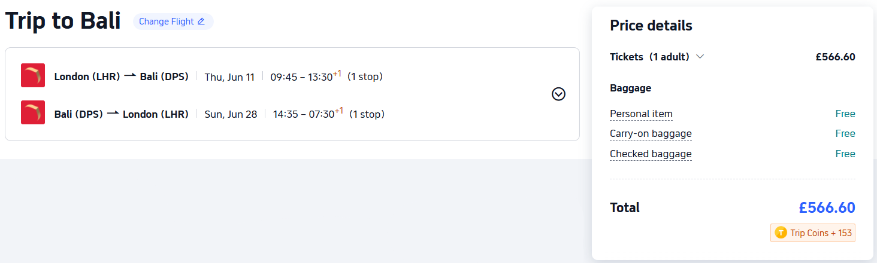Viewport: 877px width, 263px height.
Task: Click the arrow between Bali (DPS) and London (LHR)
Action: point(113,114)
